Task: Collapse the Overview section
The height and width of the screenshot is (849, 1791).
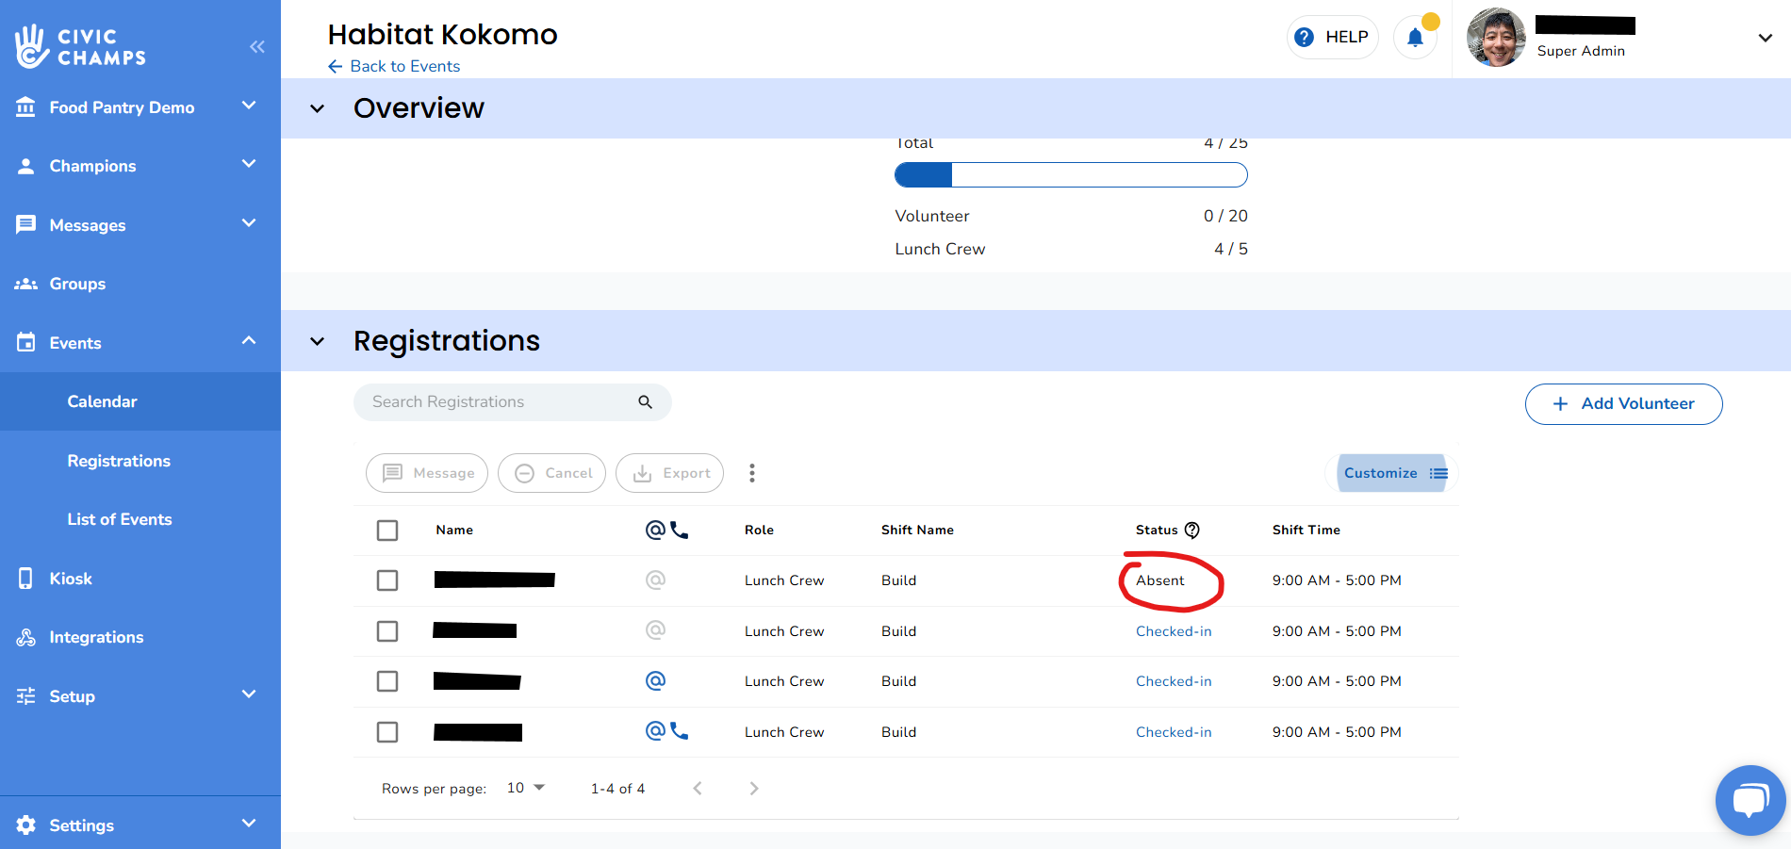Action: (318, 108)
